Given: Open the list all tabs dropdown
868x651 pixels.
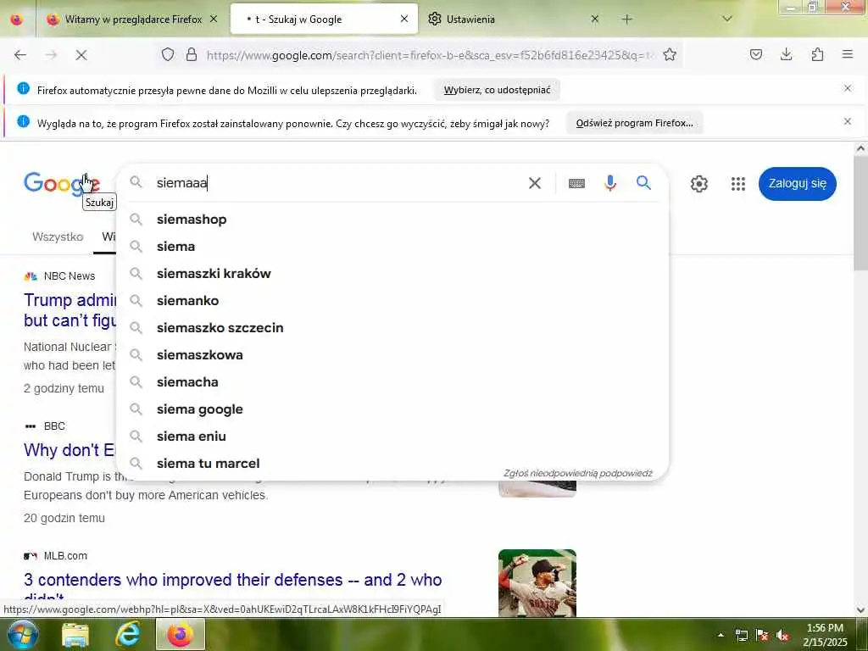Looking at the screenshot, I should 727,19.
